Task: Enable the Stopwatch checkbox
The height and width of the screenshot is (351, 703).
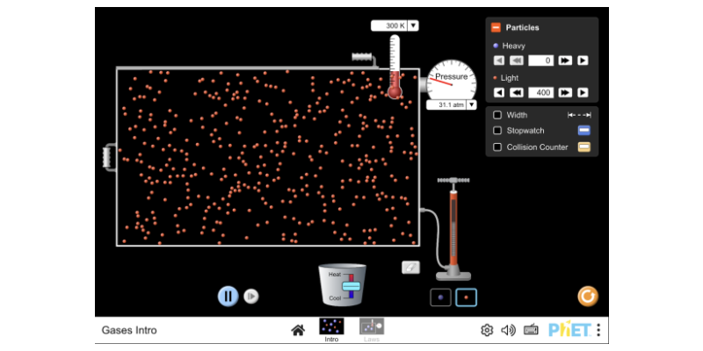Action: (x=497, y=131)
